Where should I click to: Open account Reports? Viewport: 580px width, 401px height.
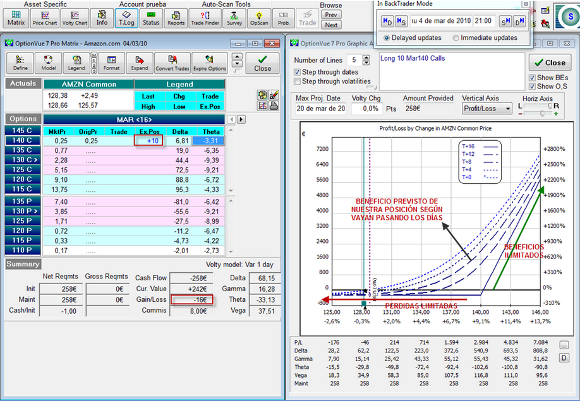(x=176, y=18)
